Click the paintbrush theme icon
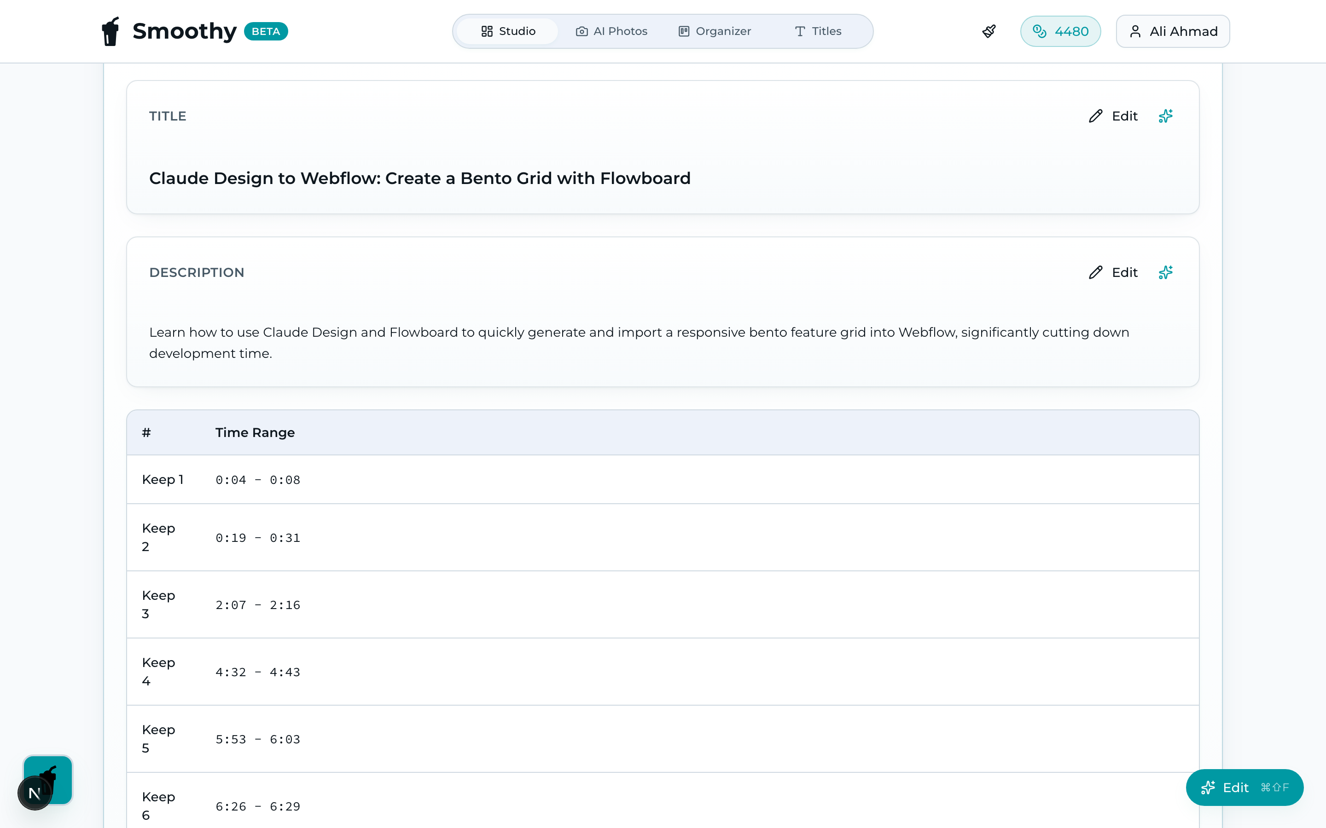The height and width of the screenshot is (828, 1326). click(989, 31)
